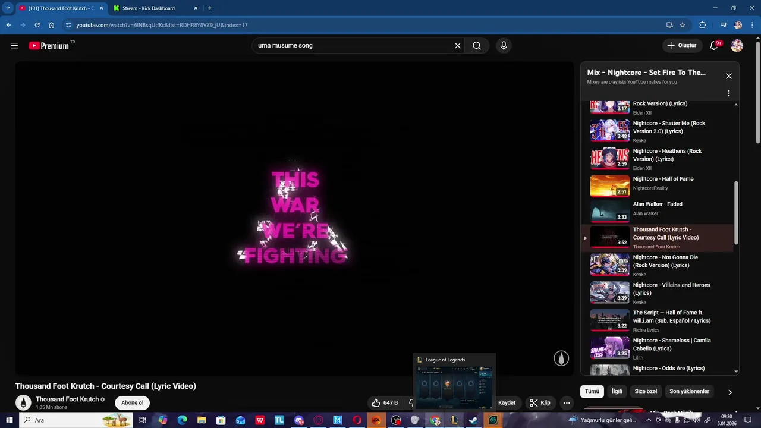761x428 pixels.
Task: Select the İlgili filter chip
Action: 617,391
